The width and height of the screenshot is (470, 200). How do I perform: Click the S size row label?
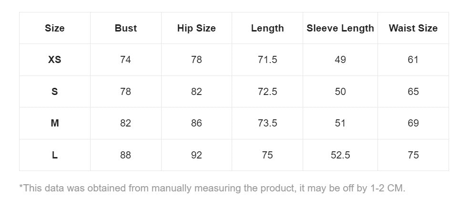(54, 92)
